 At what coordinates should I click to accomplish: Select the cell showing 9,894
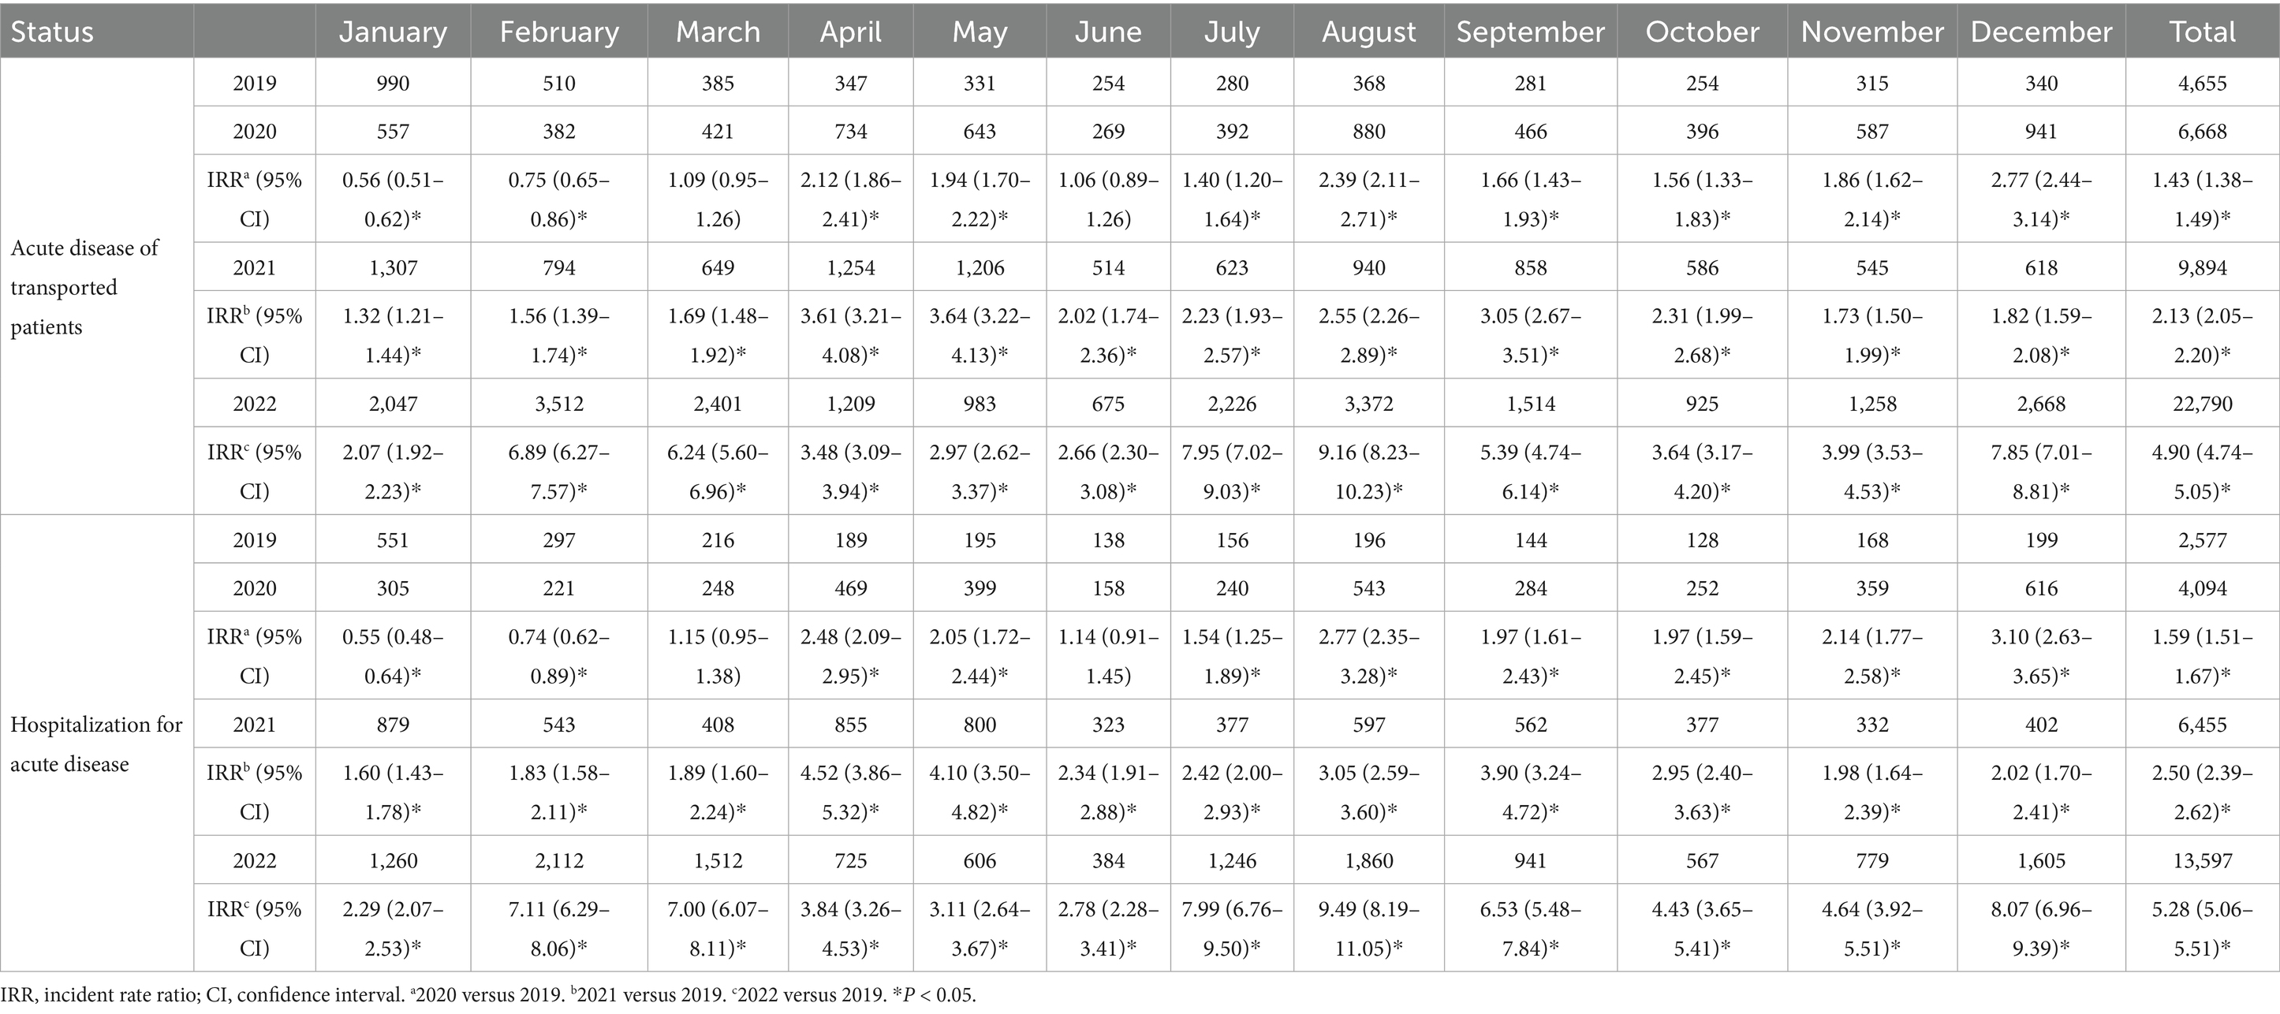[x=2202, y=267]
